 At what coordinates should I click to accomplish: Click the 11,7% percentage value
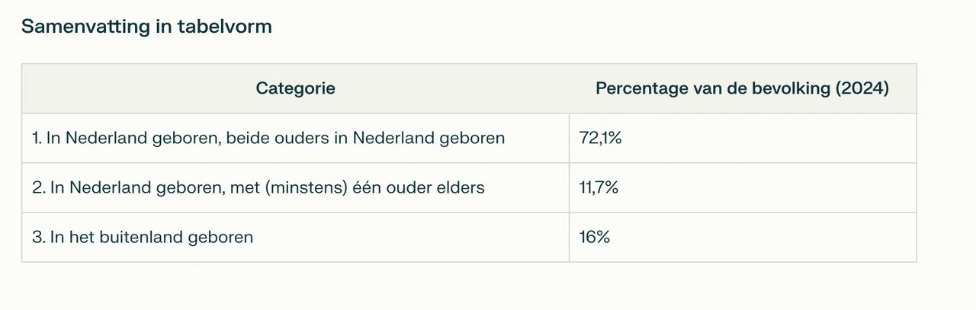click(599, 187)
